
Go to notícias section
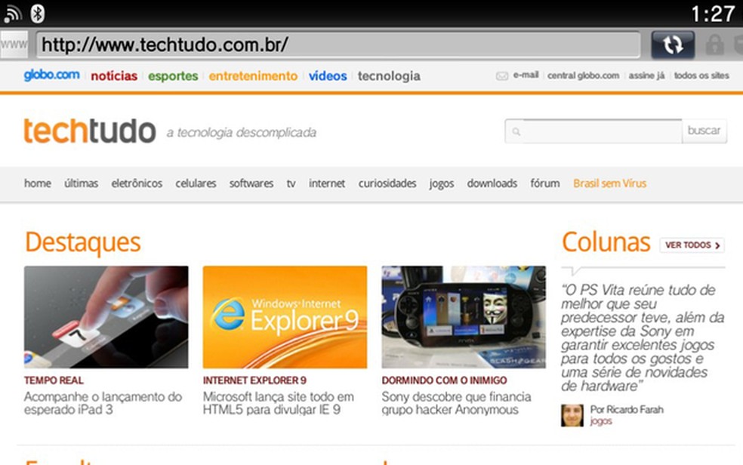pyautogui.click(x=114, y=75)
